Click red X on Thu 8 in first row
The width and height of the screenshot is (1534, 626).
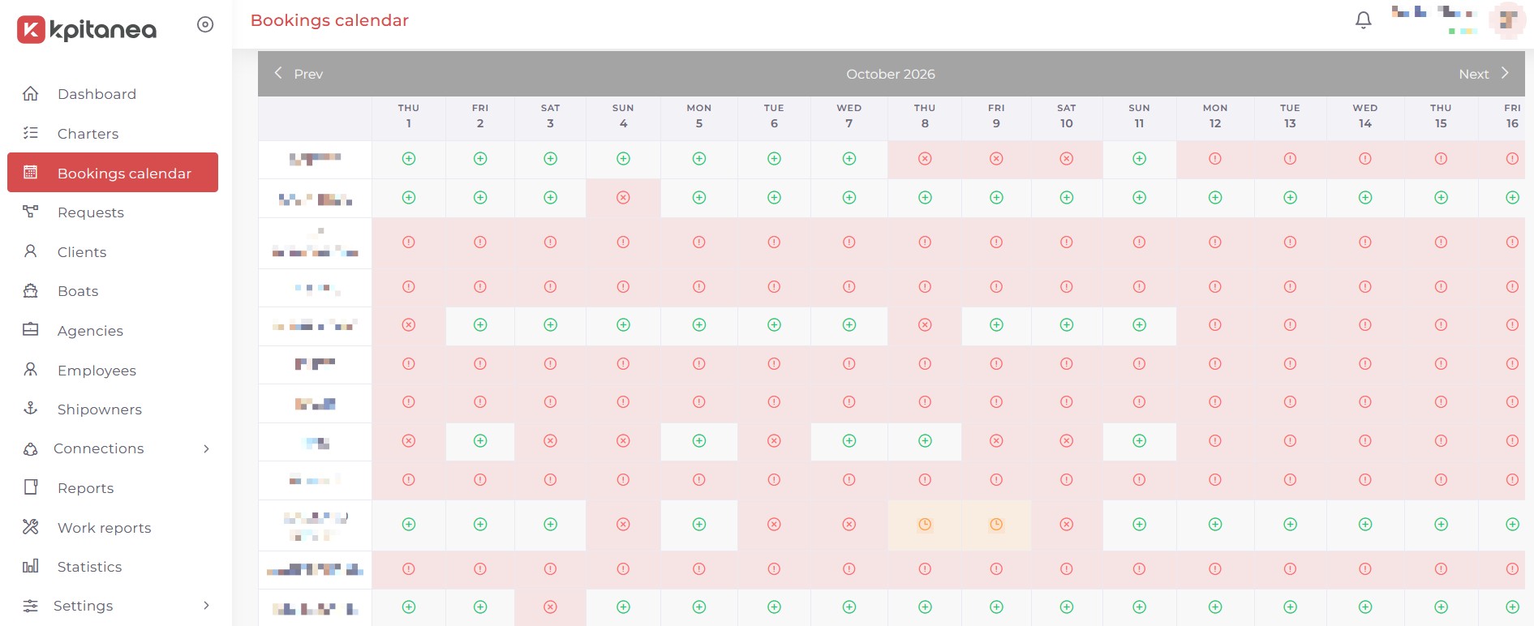(x=925, y=159)
